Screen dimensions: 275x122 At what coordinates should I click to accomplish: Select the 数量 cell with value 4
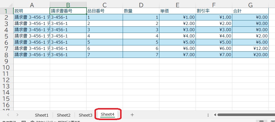141,36
